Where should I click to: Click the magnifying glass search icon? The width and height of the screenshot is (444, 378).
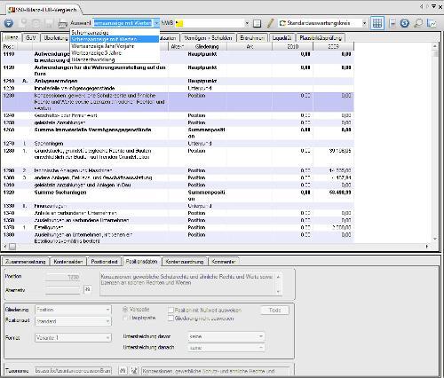click(x=418, y=23)
